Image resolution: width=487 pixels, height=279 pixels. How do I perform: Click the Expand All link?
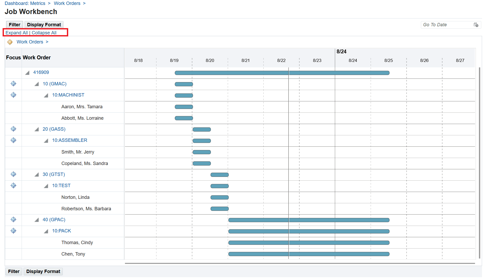pyautogui.click(x=17, y=33)
